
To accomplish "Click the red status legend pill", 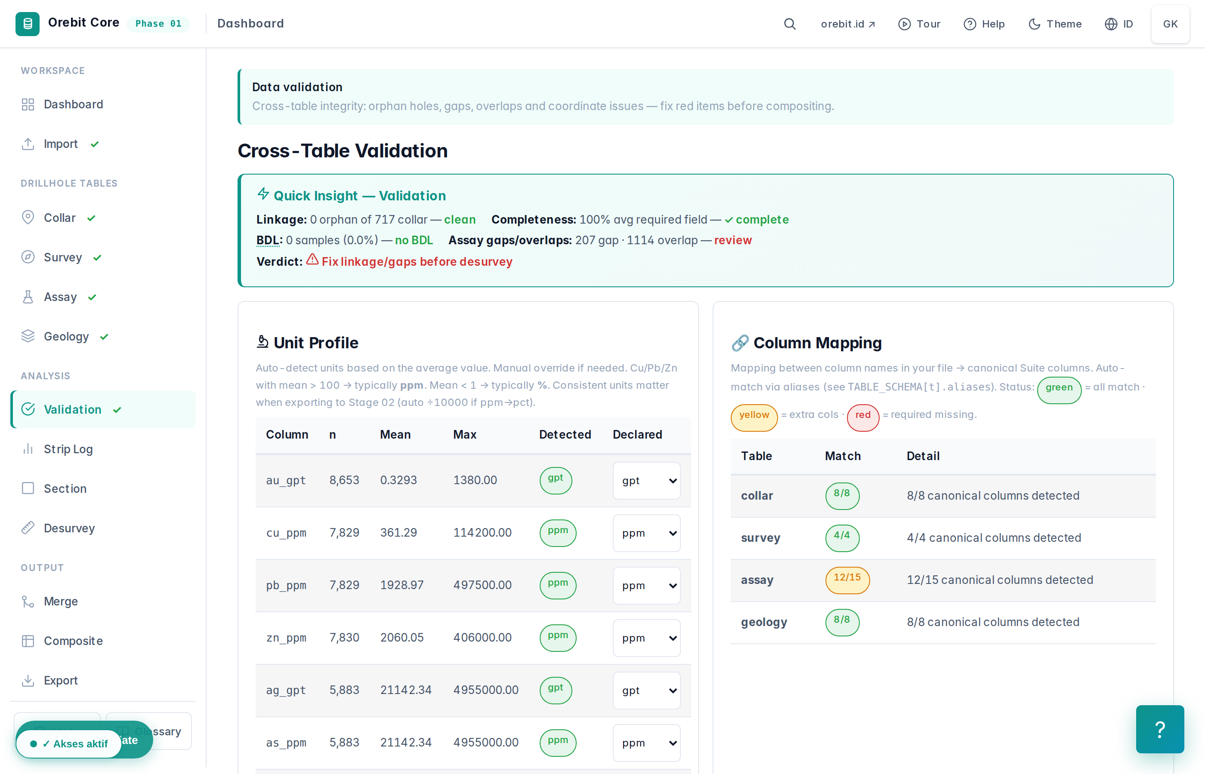I will click(863, 417).
